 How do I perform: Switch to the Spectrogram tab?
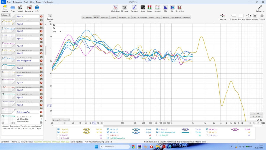pos(176,17)
